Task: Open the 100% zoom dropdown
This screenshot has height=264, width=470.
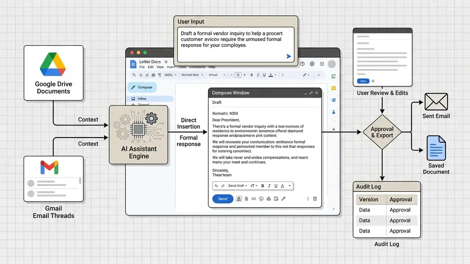Action: tap(170, 75)
